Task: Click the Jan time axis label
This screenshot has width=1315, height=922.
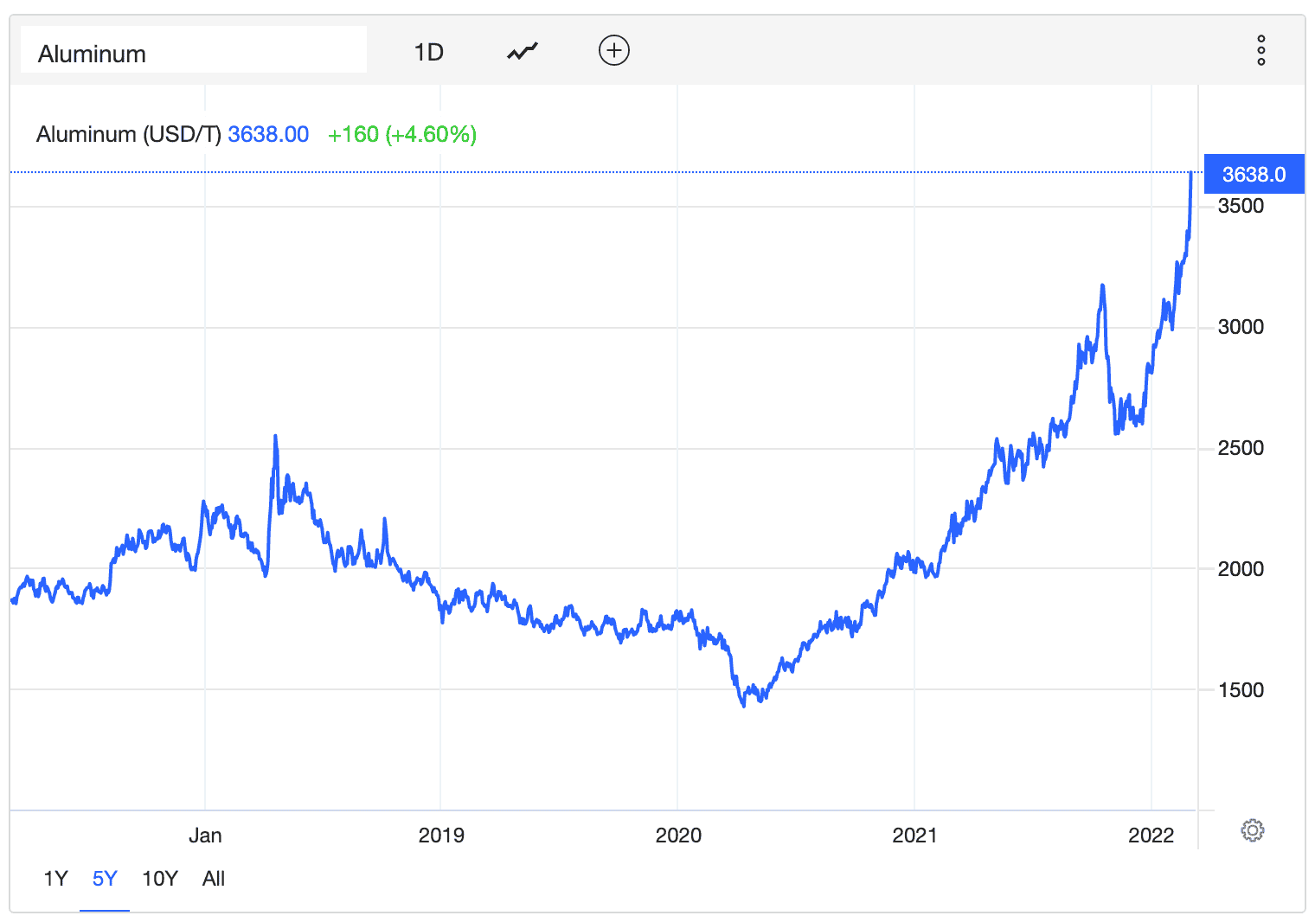Action: tap(205, 836)
